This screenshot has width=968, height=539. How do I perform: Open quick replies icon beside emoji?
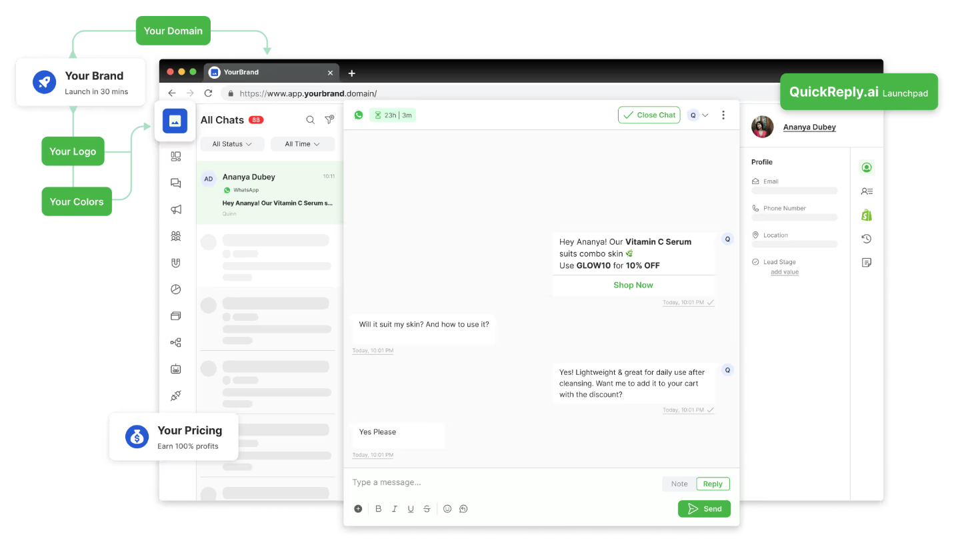point(463,509)
